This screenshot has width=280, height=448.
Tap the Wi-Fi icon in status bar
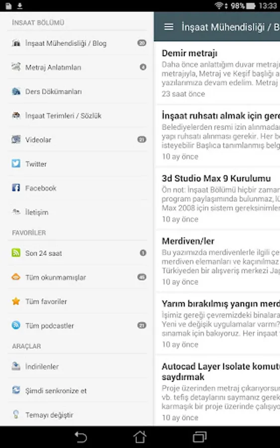point(219,5)
